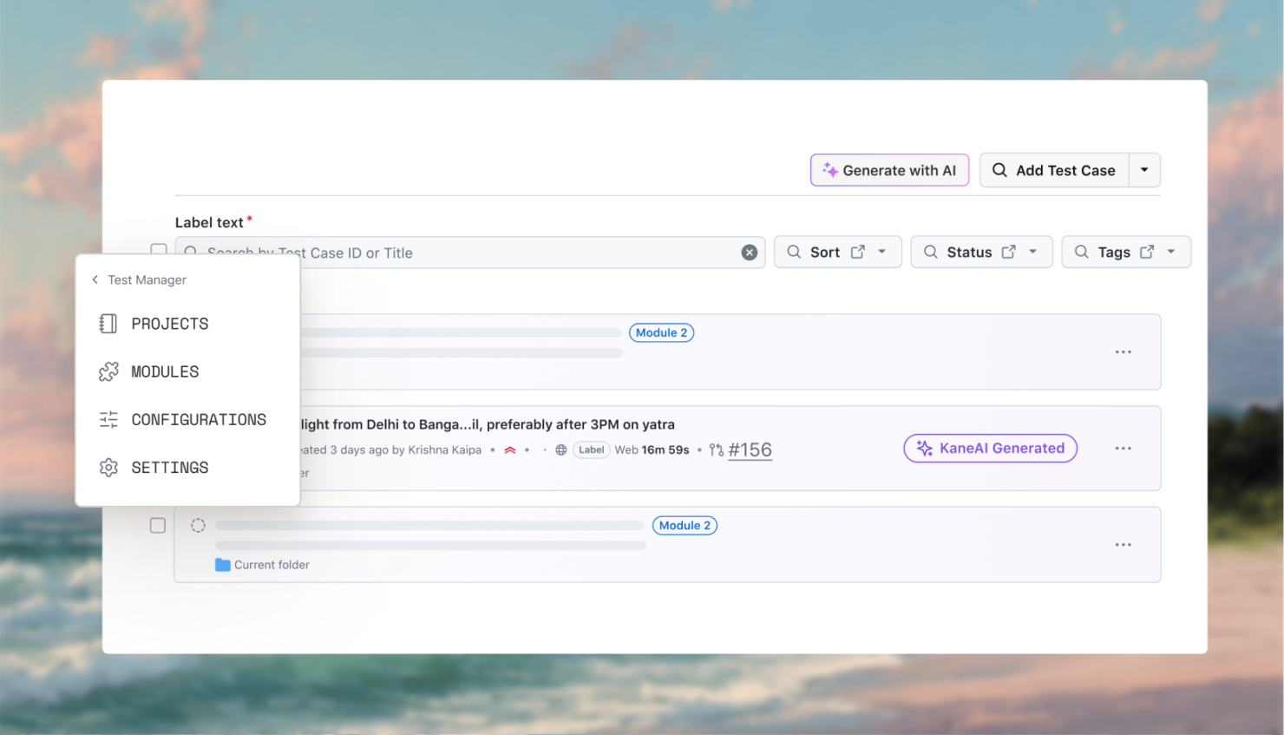Open test case link #156
Image resolution: width=1284 pixels, height=735 pixels.
click(x=750, y=450)
